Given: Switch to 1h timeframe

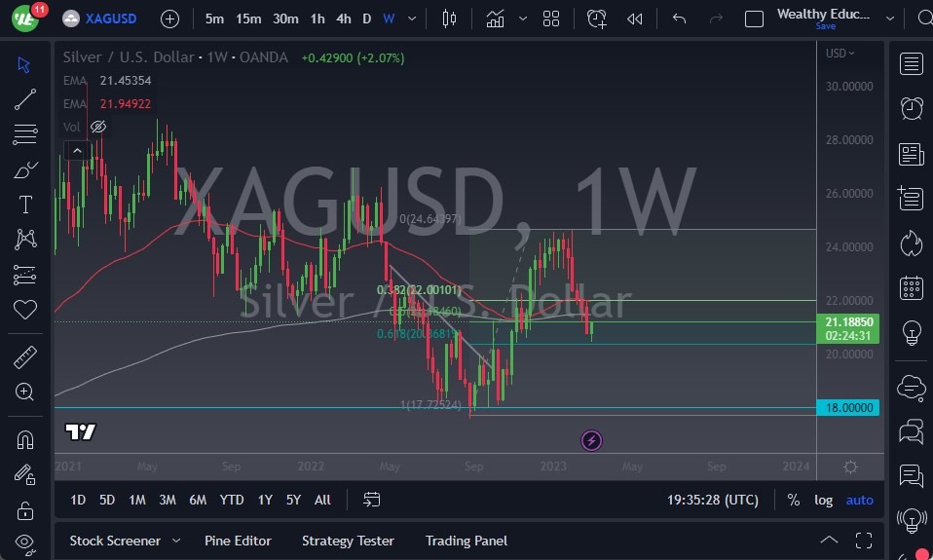Looking at the screenshot, I should point(317,19).
